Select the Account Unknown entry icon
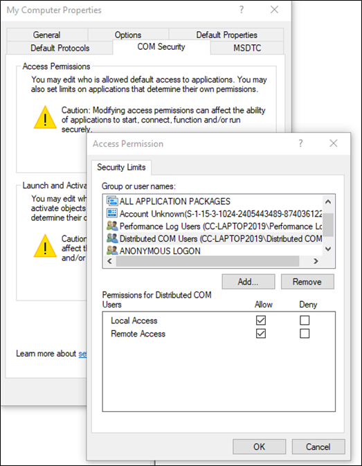Image resolution: width=362 pixels, height=466 pixels. point(112,213)
